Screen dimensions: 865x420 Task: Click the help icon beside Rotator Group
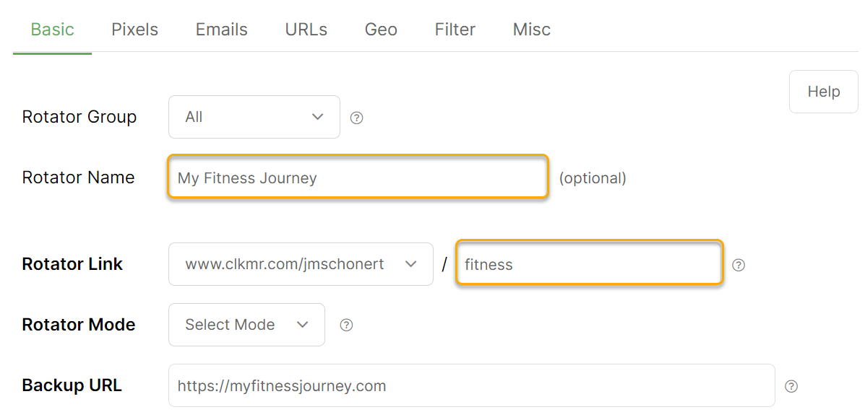click(357, 118)
